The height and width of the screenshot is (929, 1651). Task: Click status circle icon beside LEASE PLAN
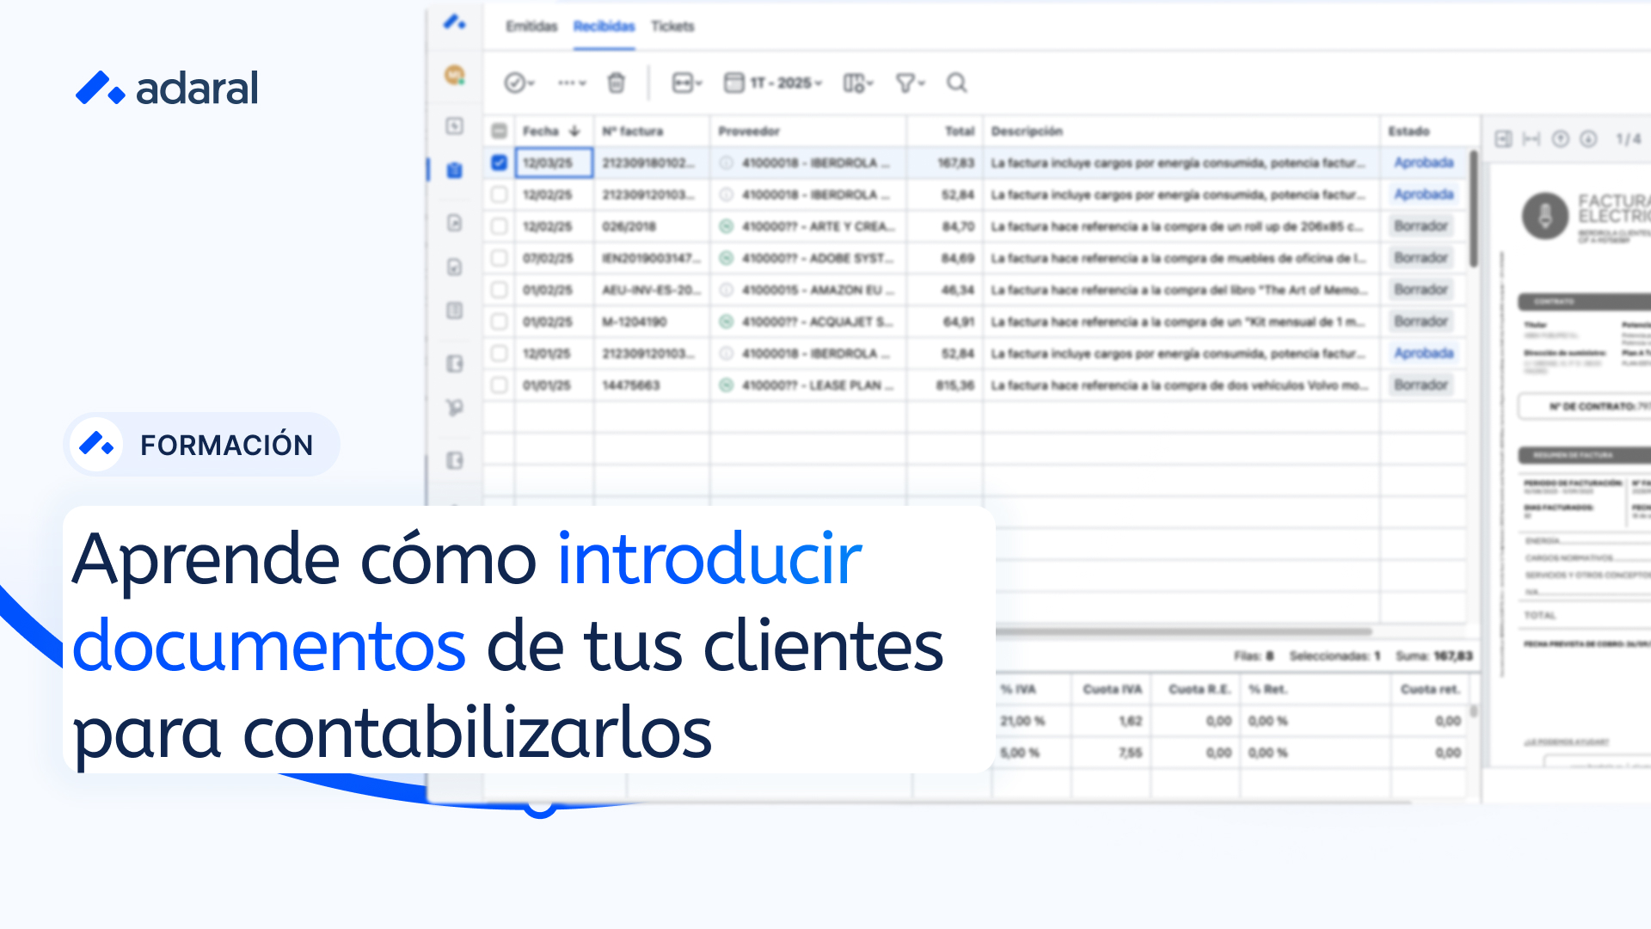[x=726, y=385]
